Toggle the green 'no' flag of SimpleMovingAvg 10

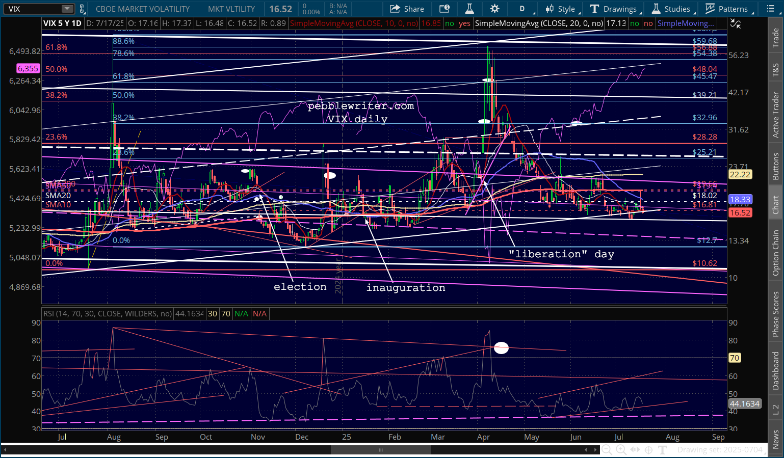(x=449, y=23)
